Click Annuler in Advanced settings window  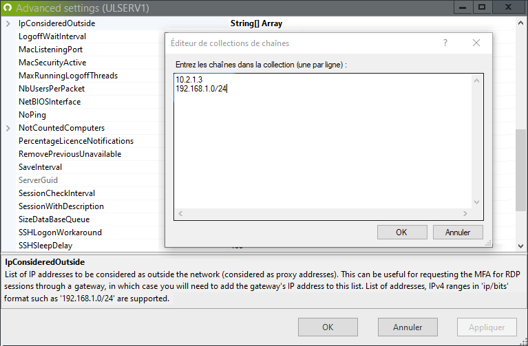(x=408, y=327)
